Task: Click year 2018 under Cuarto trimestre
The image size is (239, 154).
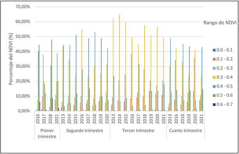Action: (x=183, y=119)
